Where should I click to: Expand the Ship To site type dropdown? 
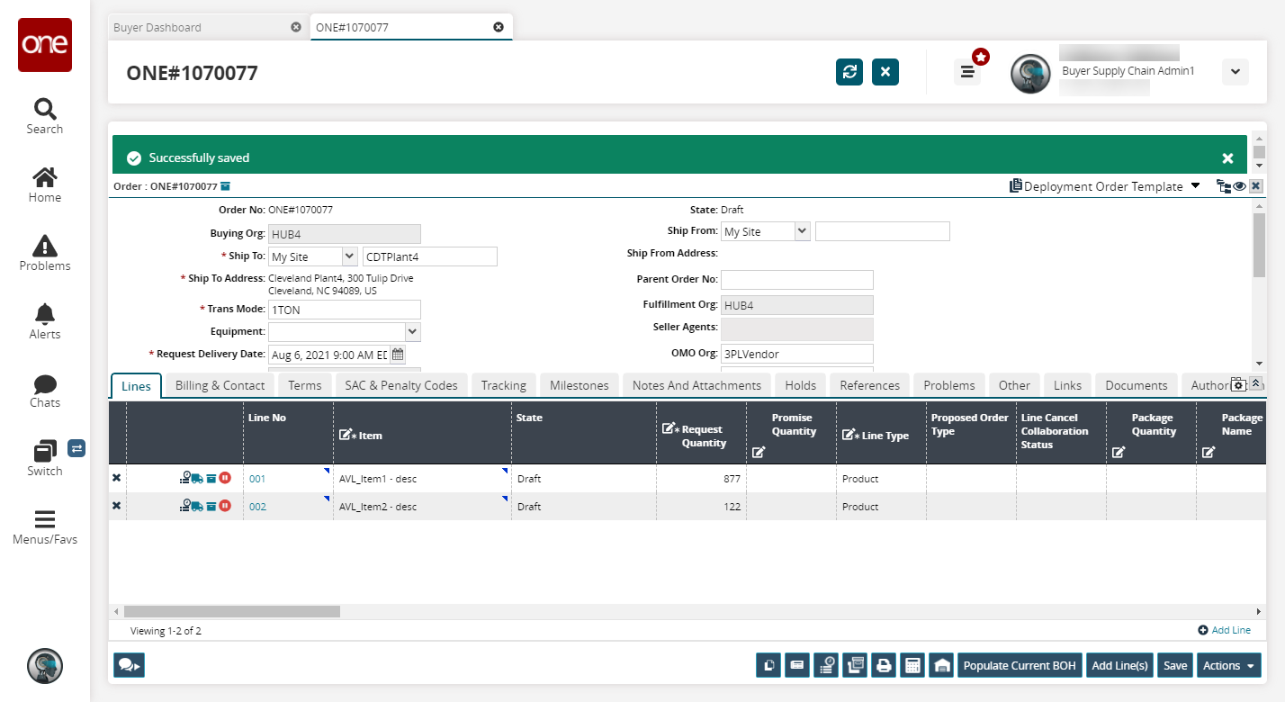pyautogui.click(x=349, y=257)
